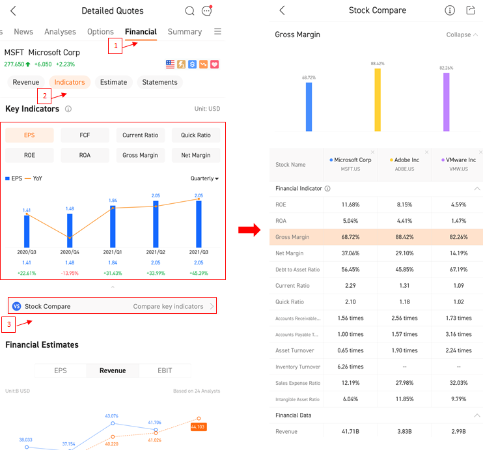Tap the Revenue row in Financial Data

[376, 431]
